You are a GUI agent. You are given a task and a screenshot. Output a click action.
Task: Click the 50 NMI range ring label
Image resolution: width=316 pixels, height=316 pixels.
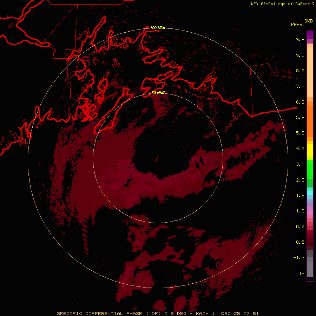pos(158,93)
